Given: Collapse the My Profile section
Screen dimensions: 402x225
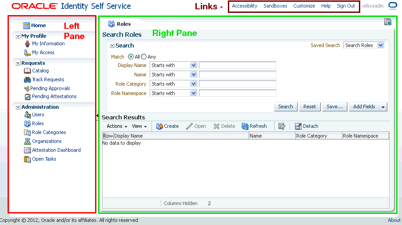Looking at the screenshot, I should [x=18, y=36].
